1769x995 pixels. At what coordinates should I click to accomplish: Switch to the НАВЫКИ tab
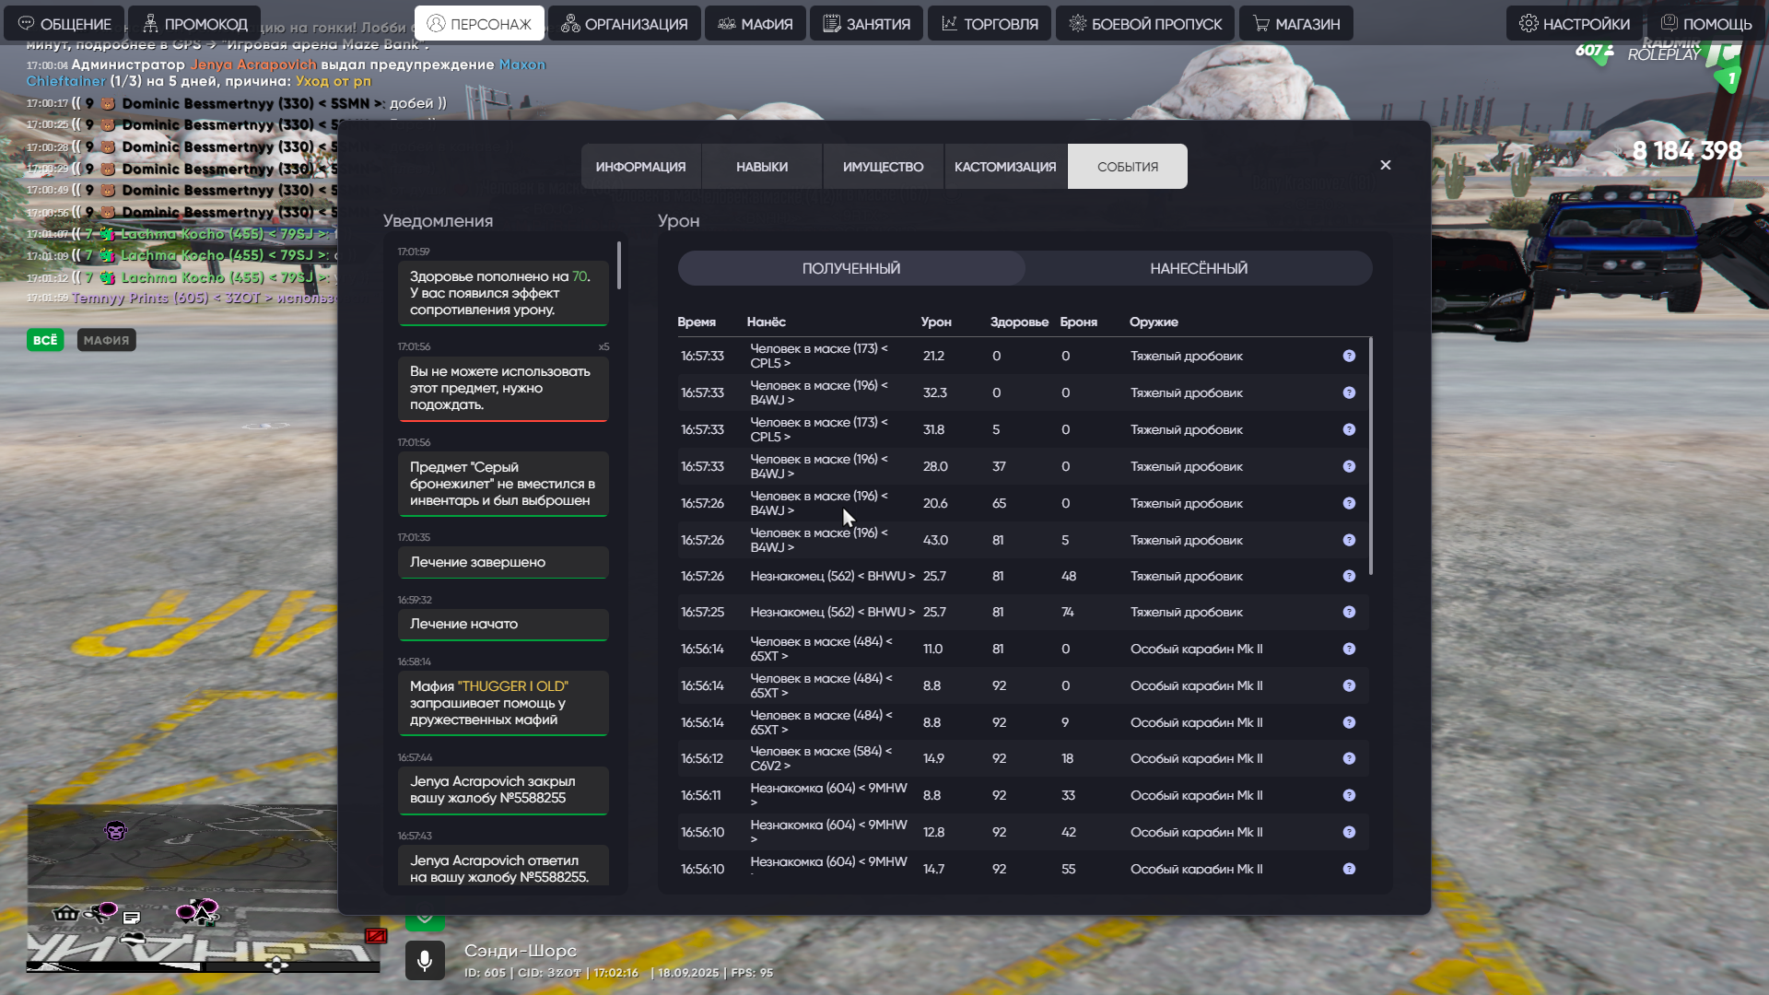(762, 167)
